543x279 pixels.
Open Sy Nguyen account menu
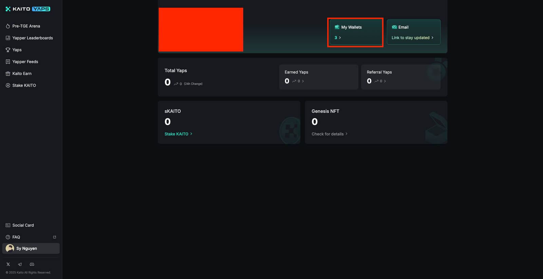click(x=31, y=248)
